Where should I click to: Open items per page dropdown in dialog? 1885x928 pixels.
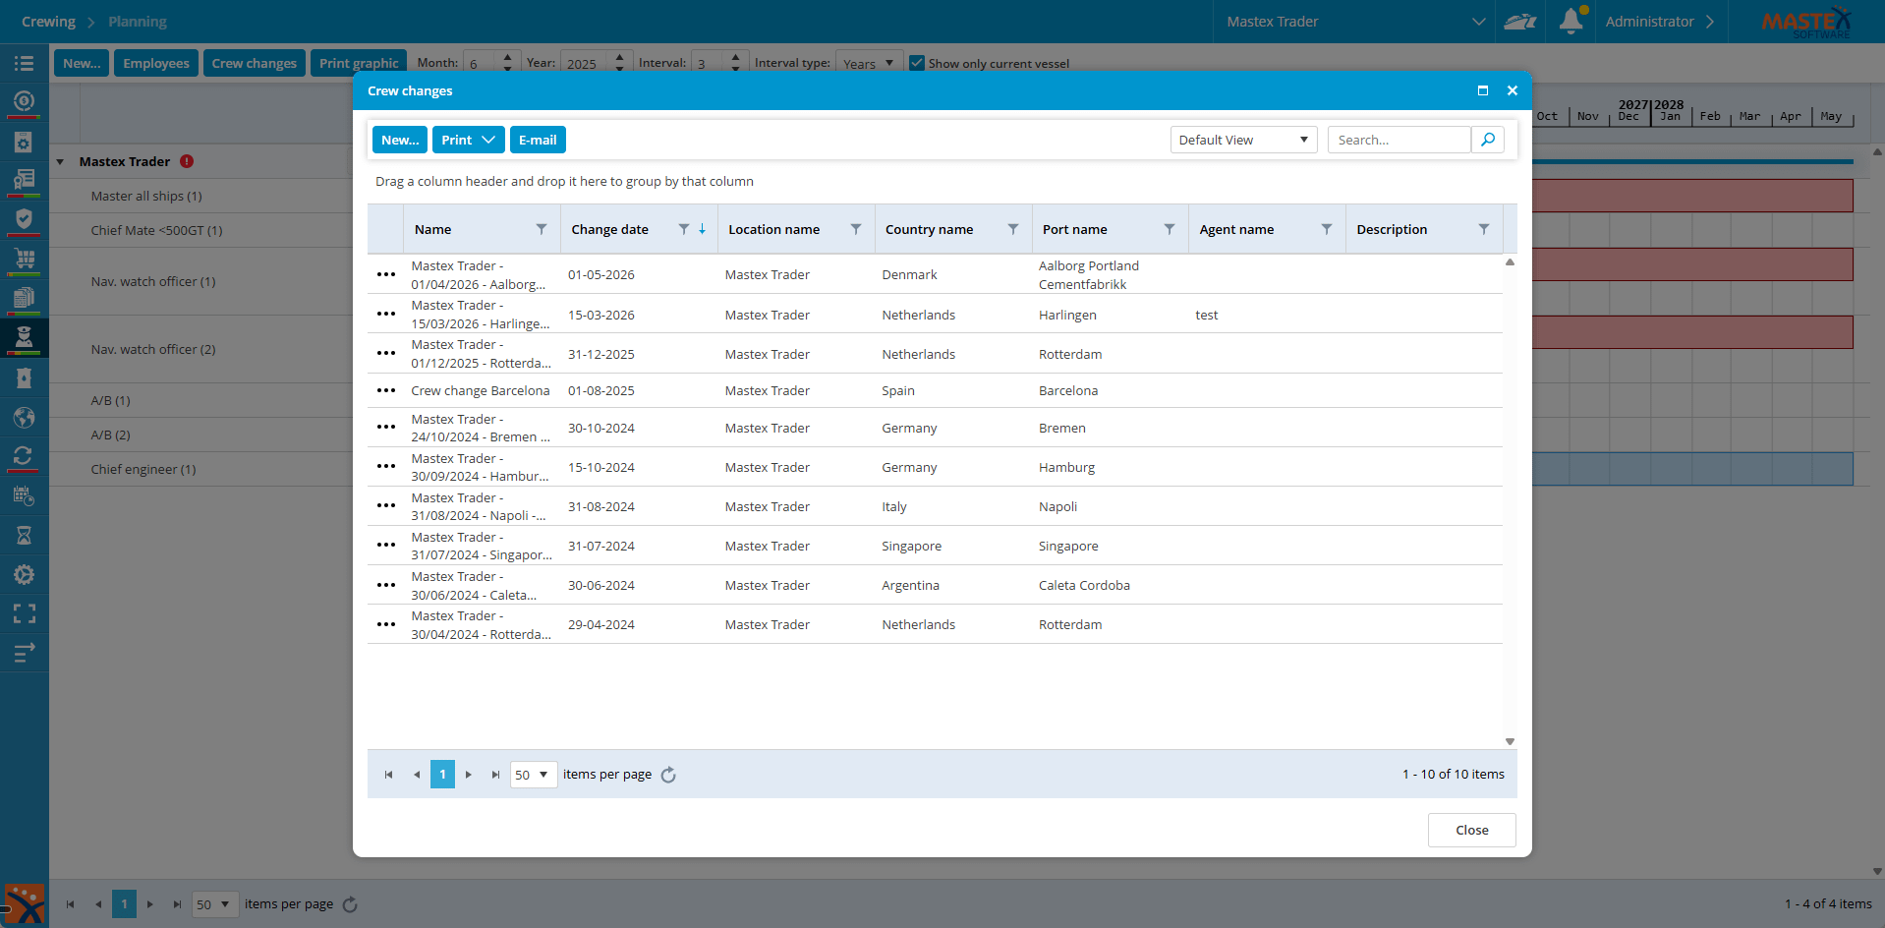pyautogui.click(x=533, y=775)
